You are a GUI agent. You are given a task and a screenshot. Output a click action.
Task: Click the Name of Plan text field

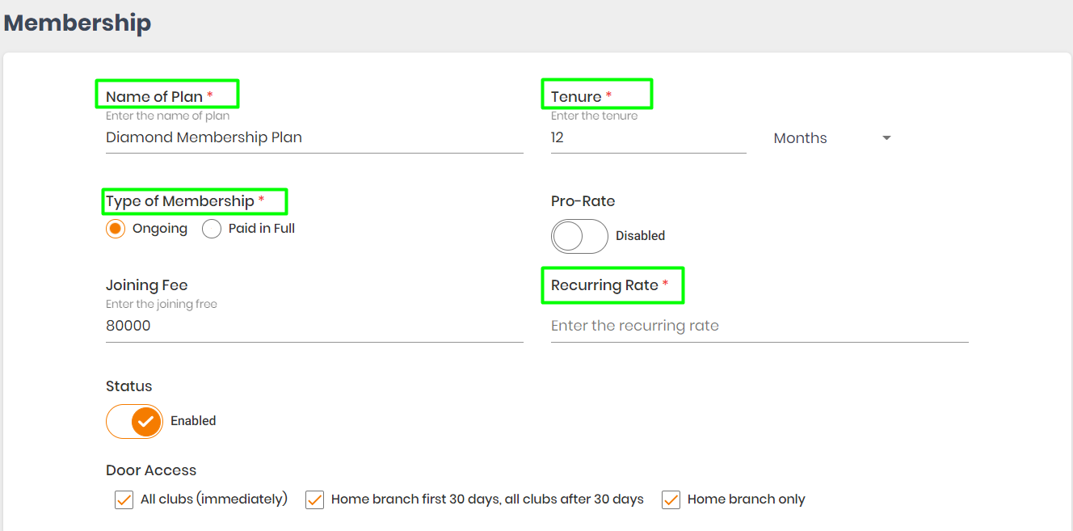click(x=314, y=138)
